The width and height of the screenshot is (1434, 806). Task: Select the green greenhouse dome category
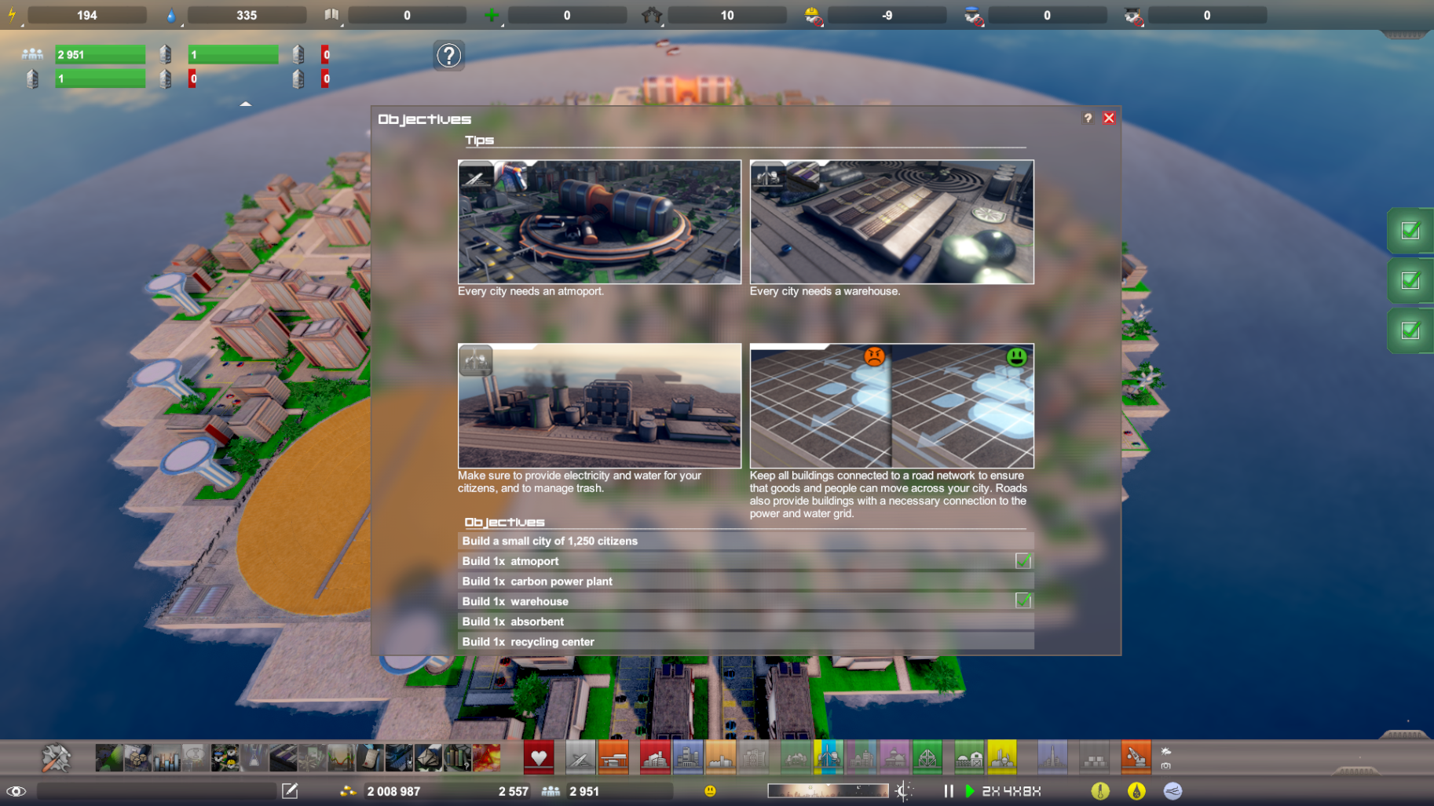point(927,757)
